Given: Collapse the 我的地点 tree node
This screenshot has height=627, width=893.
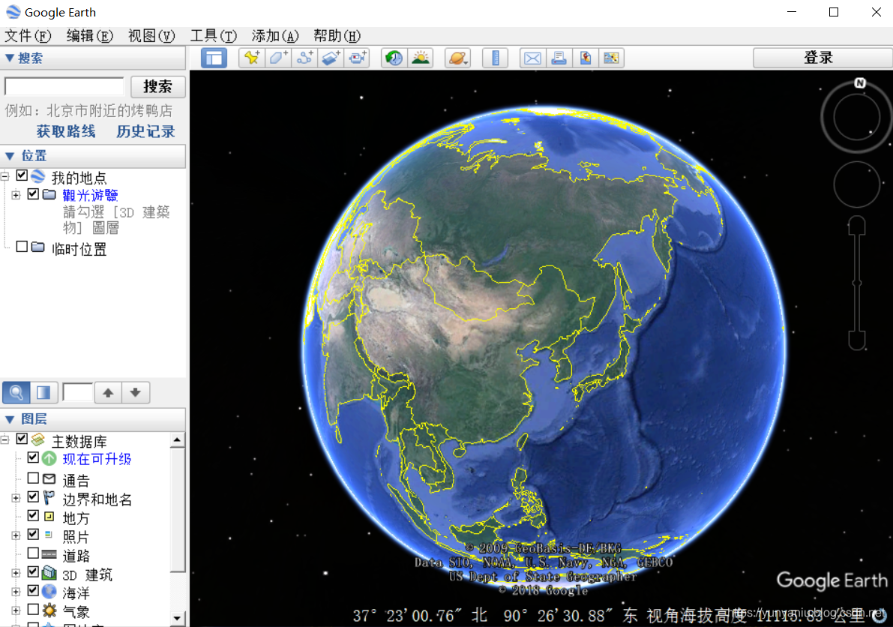Looking at the screenshot, I should (5, 176).
